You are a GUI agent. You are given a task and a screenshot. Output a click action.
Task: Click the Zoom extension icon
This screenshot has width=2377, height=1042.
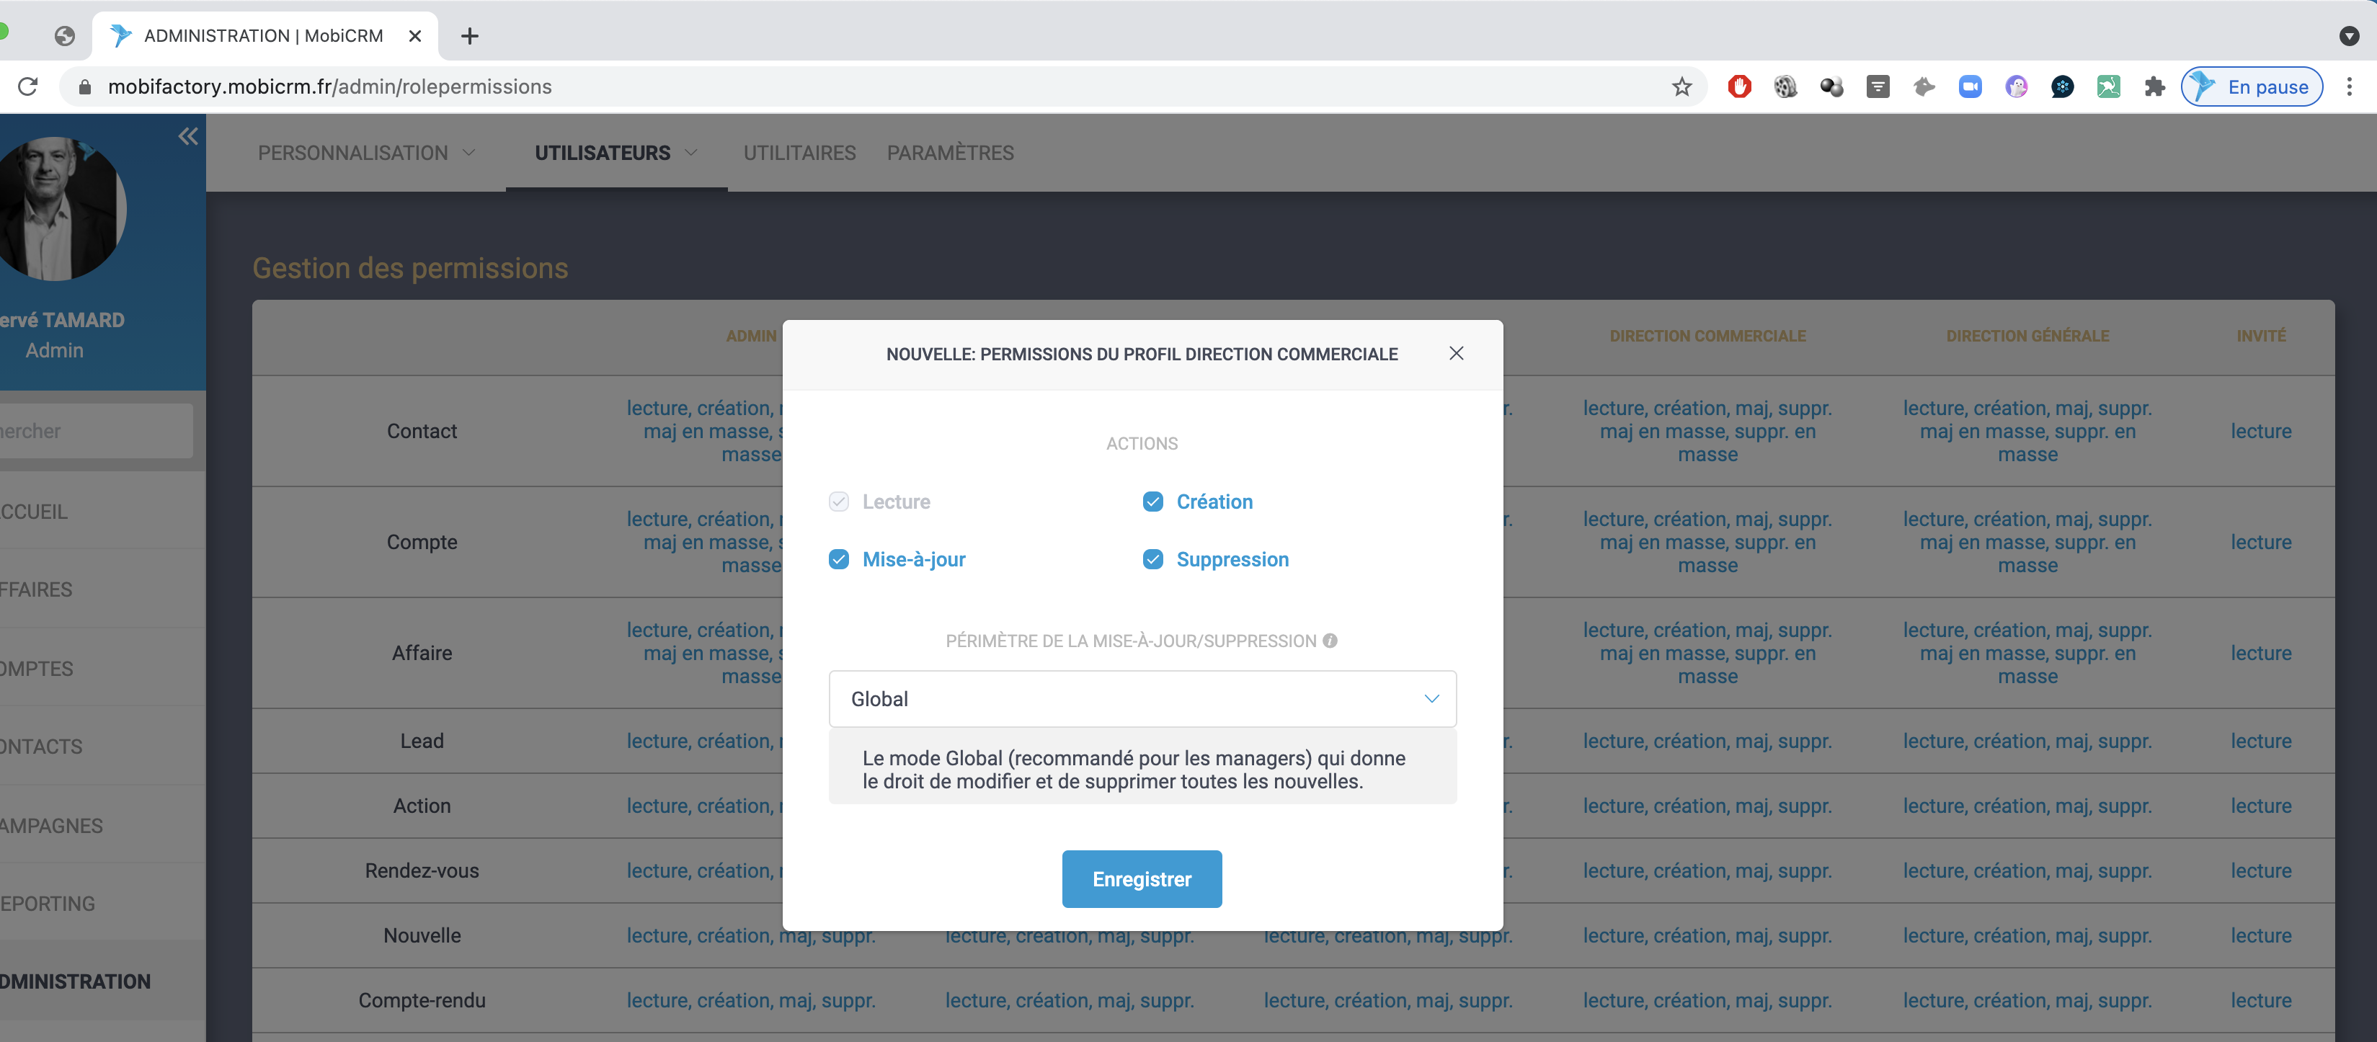(x=1970, y=86)
